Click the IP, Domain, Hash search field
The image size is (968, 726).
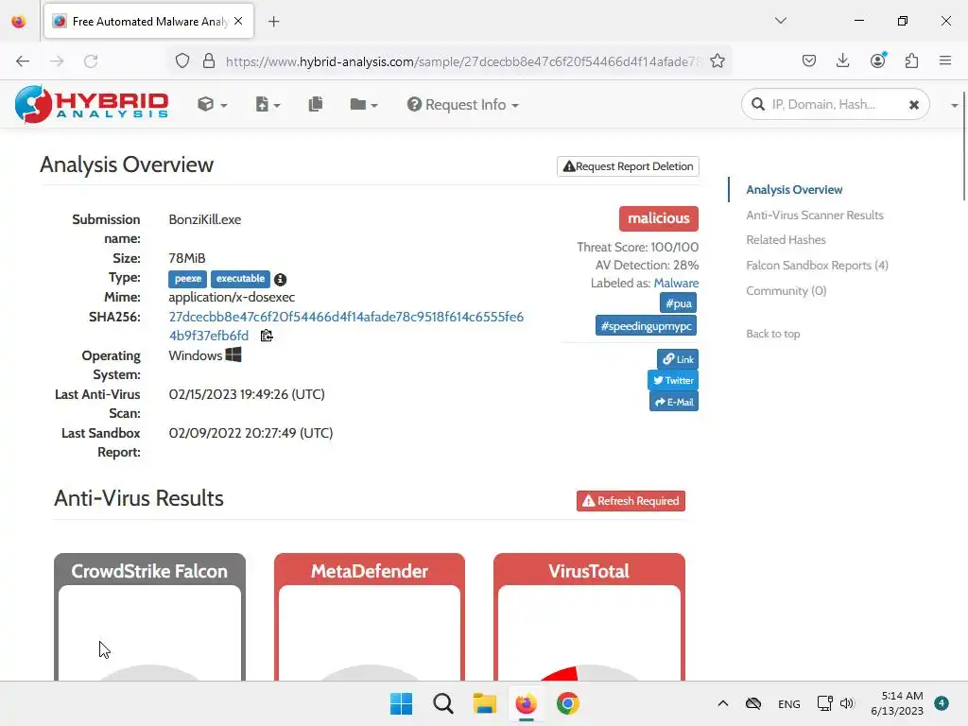[834, 104]
